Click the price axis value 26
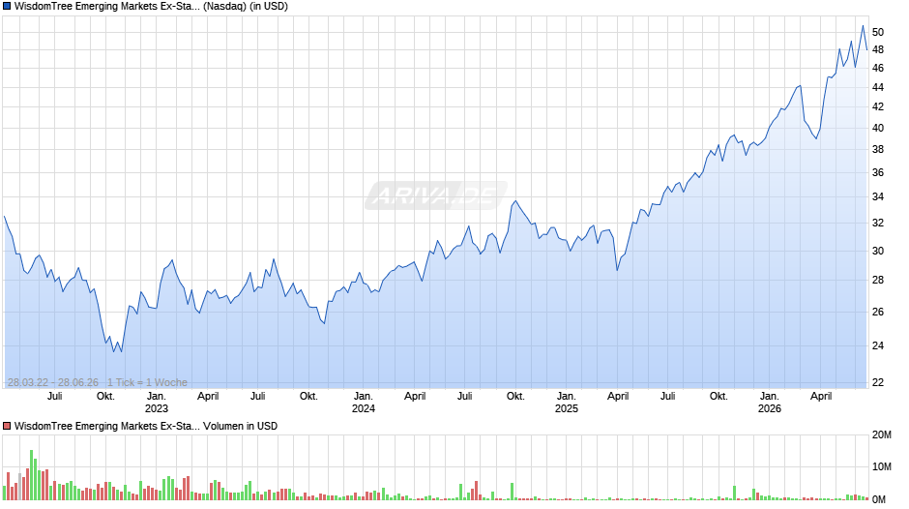909x509 pixels. tap(878, 313)
